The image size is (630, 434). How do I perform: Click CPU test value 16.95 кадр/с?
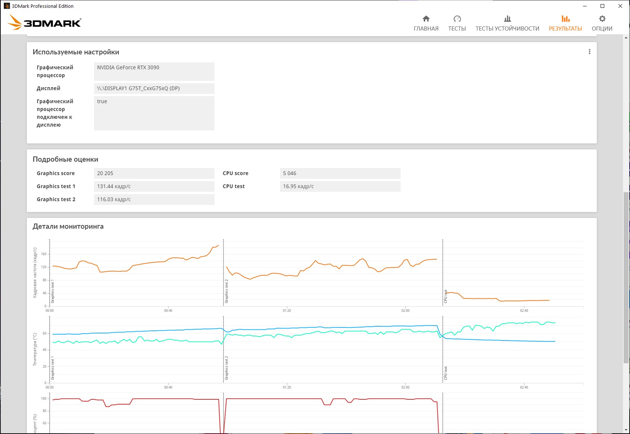pyautogui.click(x=340, y=186)
